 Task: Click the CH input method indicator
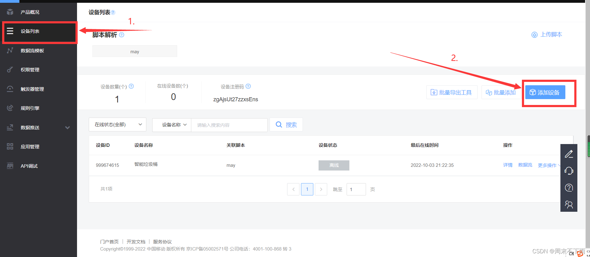[x=572, y=254]
